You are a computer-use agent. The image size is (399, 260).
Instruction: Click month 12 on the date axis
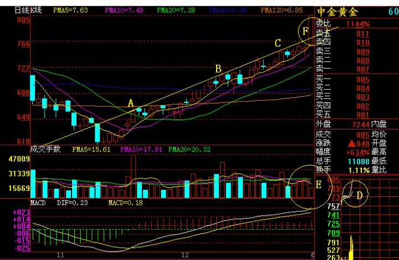[185, 254]
